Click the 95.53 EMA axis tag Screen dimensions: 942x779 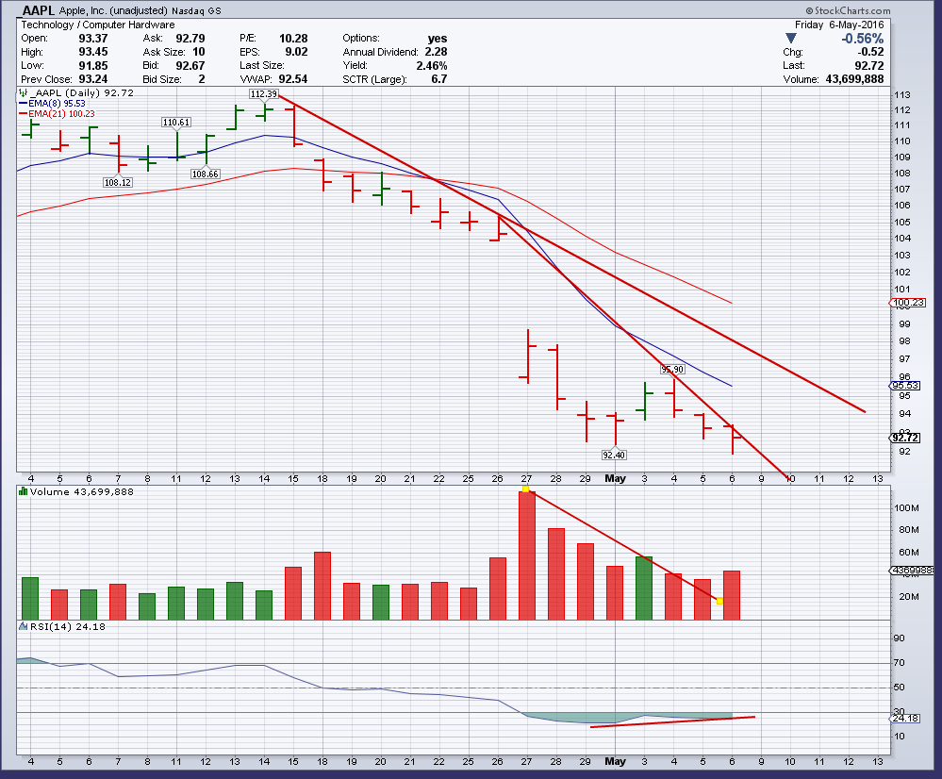click(904, 386)
